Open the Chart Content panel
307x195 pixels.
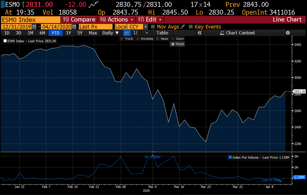point(237,33)
